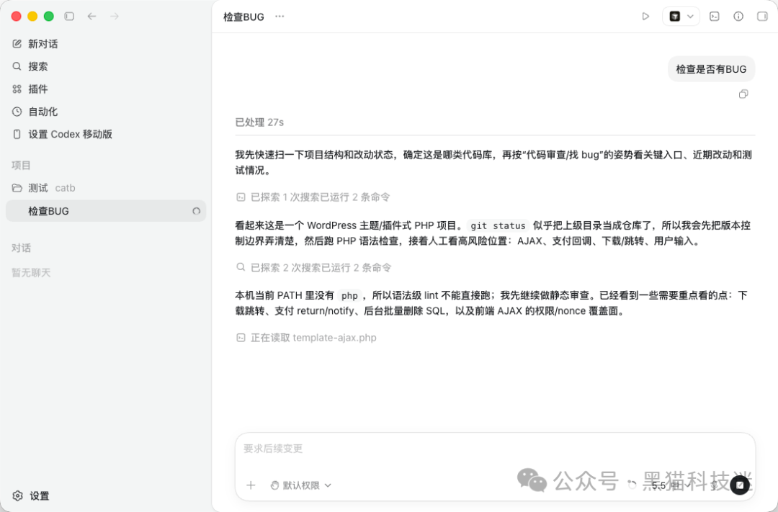The height and width of the screenshot is (512, 778).
Task: Click the info circle icon in header
Action: [738, 17]
